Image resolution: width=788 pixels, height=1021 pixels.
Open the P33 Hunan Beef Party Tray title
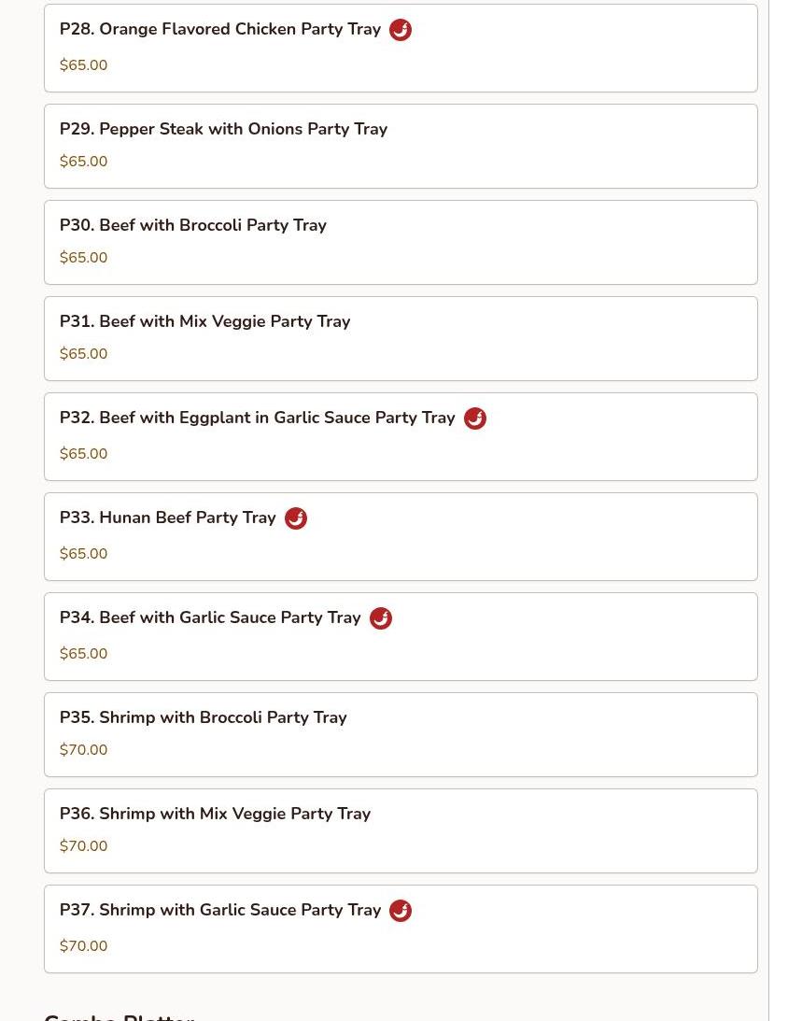[x=168, y=518]
